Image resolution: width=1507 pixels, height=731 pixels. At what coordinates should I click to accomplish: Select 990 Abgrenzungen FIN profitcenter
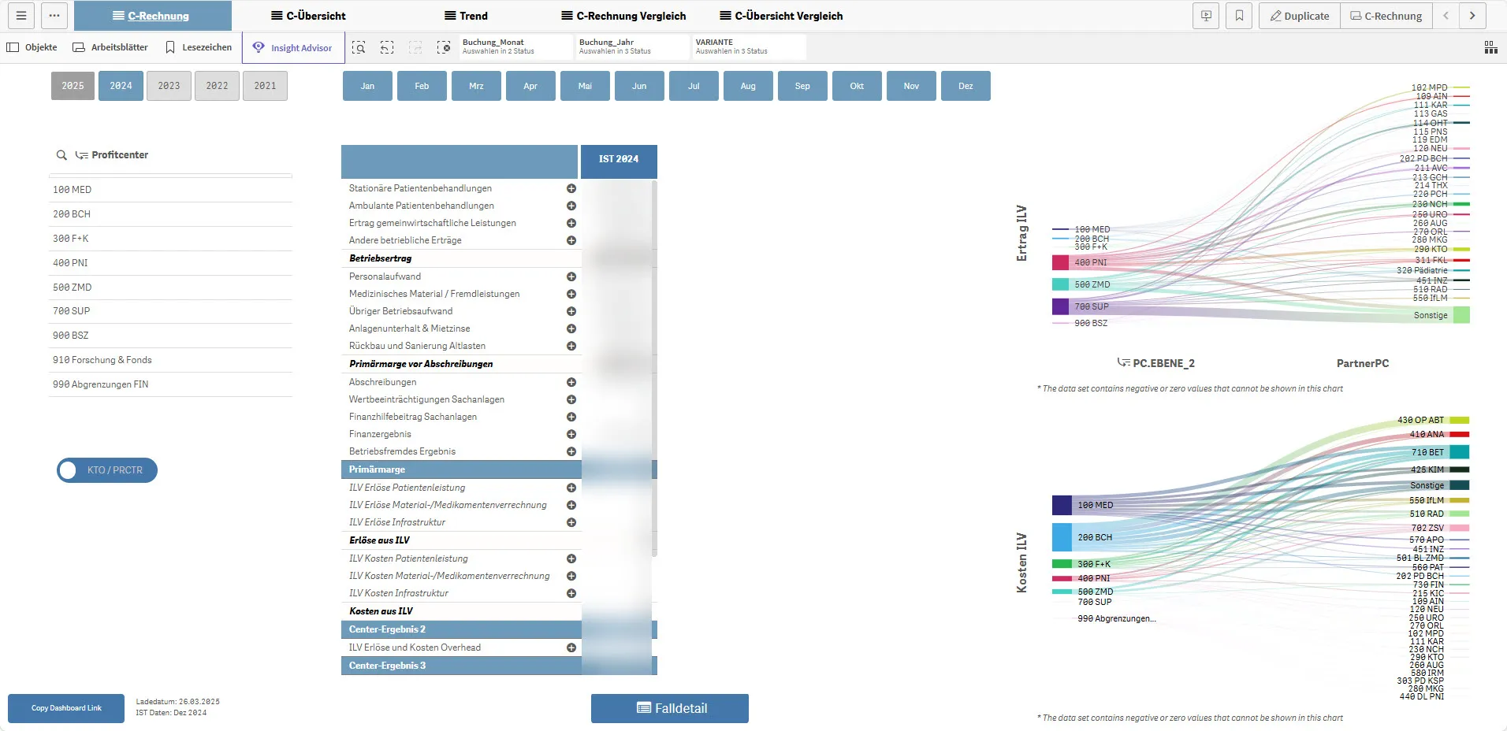[170, 384]
